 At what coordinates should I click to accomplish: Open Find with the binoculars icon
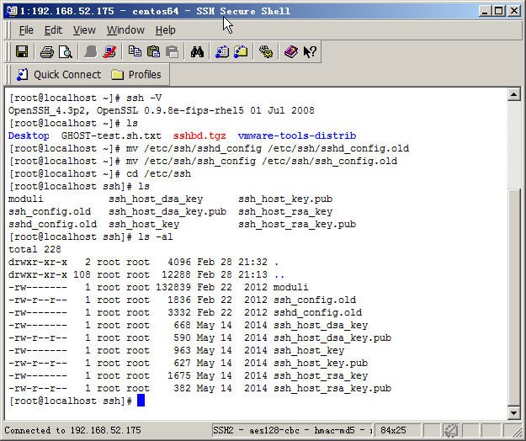pyautogui.click(x=197, y=52)
